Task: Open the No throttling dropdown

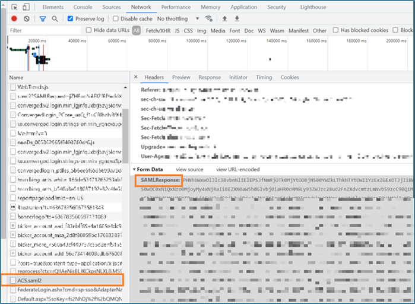Action: click(x=178, y=19)
